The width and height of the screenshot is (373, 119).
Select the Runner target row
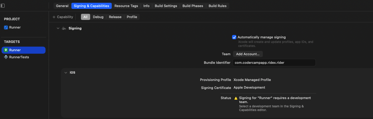click(x=24, y=50)
